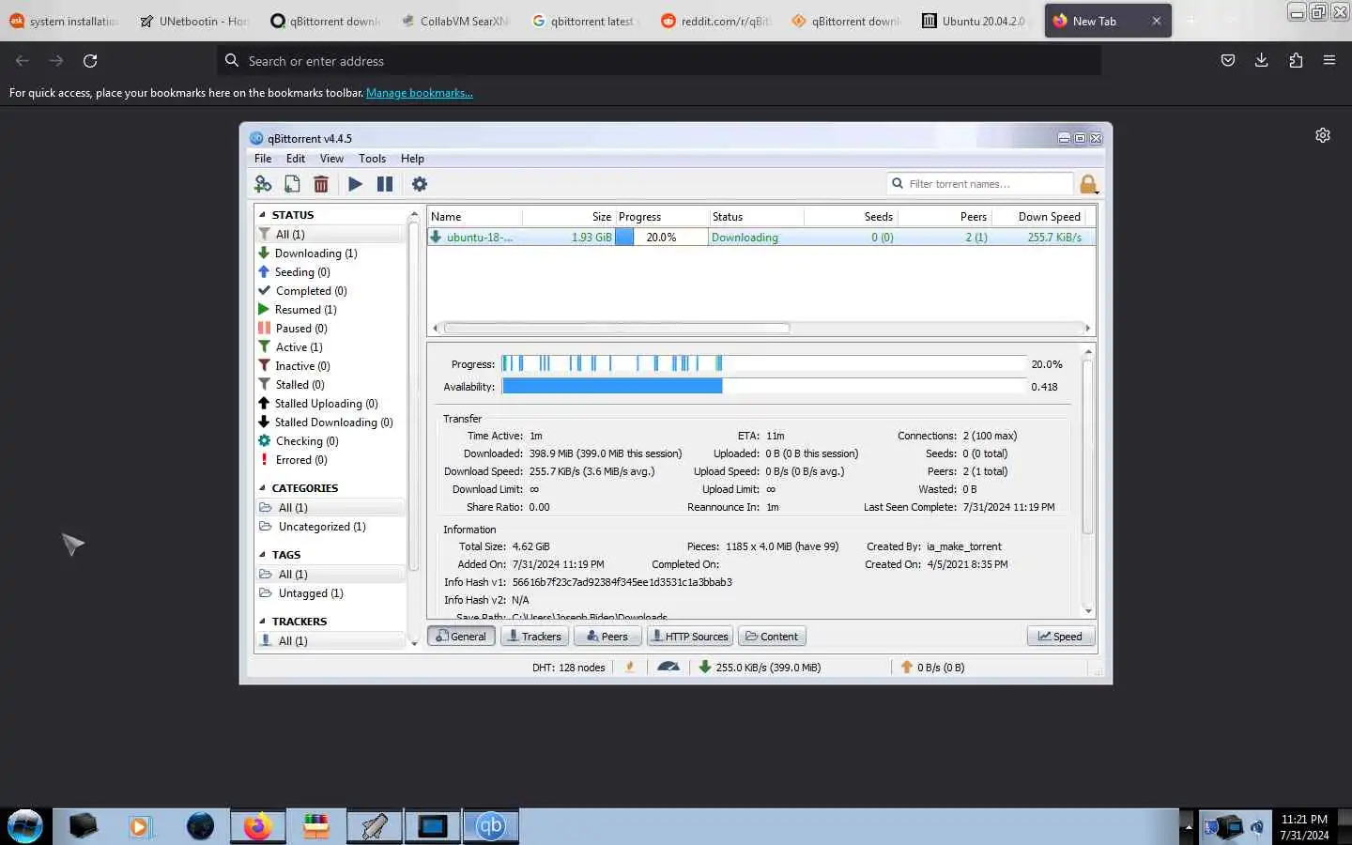Image resolution: width=1352 pixels, height=845 pixels.
Task: Toggle alternative speed limits speedometer icon
Action: click(668, 667)
